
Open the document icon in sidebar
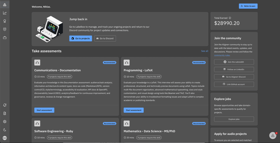tap(5, 113)
